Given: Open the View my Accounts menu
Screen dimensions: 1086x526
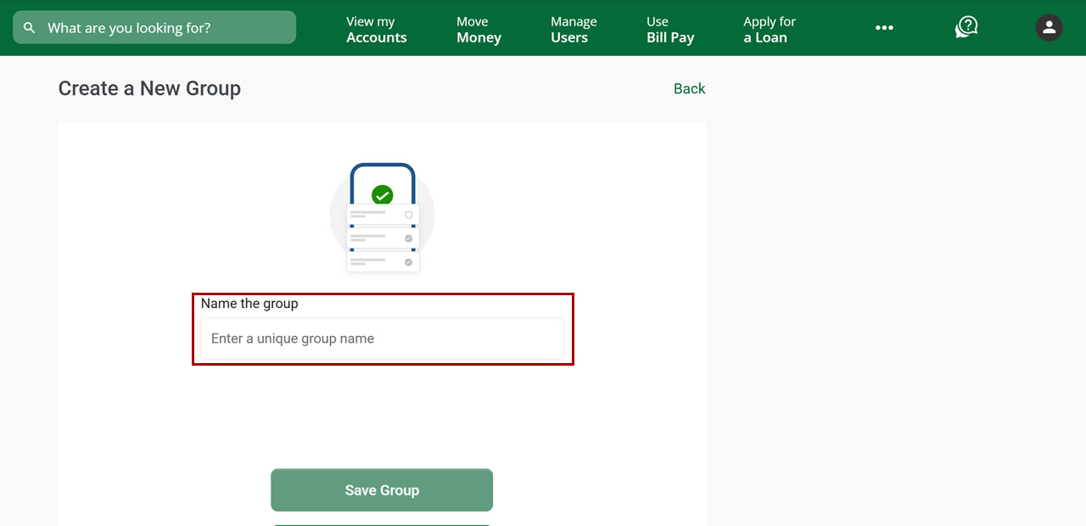Looking at the screenshot, I should tap(376, 29).
